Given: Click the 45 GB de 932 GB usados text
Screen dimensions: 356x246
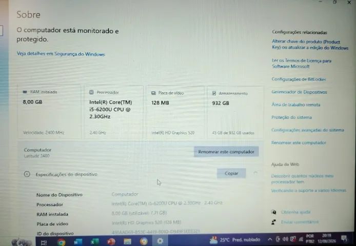Looking at the screenshot, I should [x=233, y=133].
